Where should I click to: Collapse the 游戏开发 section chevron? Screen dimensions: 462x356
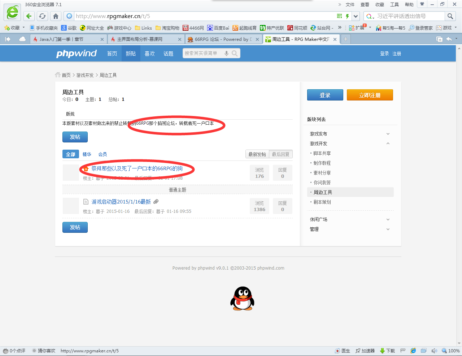(x=388, y=143)
